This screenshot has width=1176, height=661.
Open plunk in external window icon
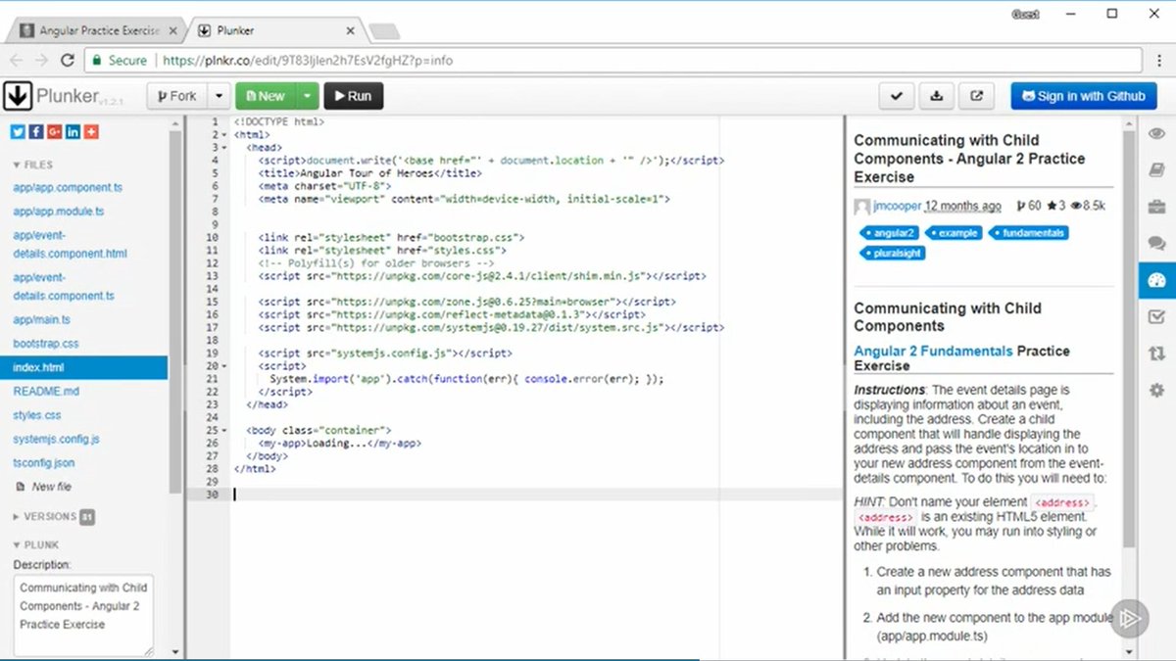point(977,96)
